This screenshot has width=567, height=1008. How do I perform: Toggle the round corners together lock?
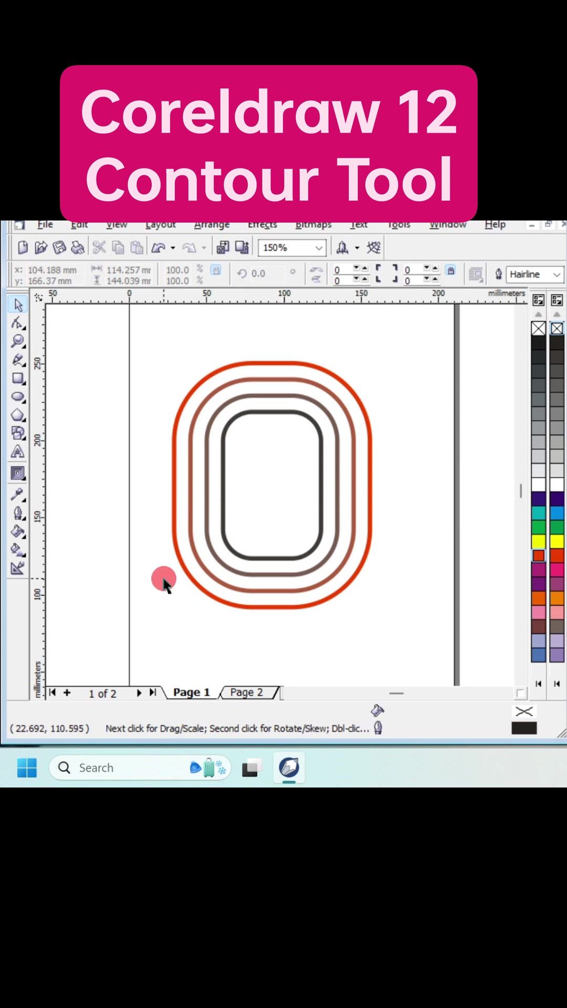click(450, 270)
